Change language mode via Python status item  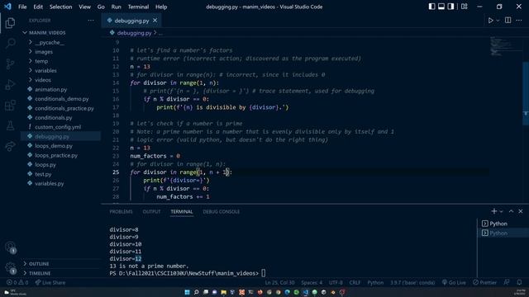point(375,282)
